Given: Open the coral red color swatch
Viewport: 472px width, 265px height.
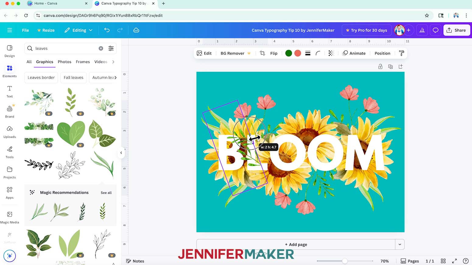Looking at the screenshot, I should pos(298,53).
